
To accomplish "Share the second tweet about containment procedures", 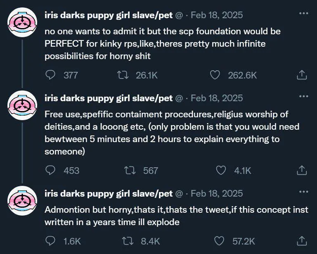I will [302, 170].
